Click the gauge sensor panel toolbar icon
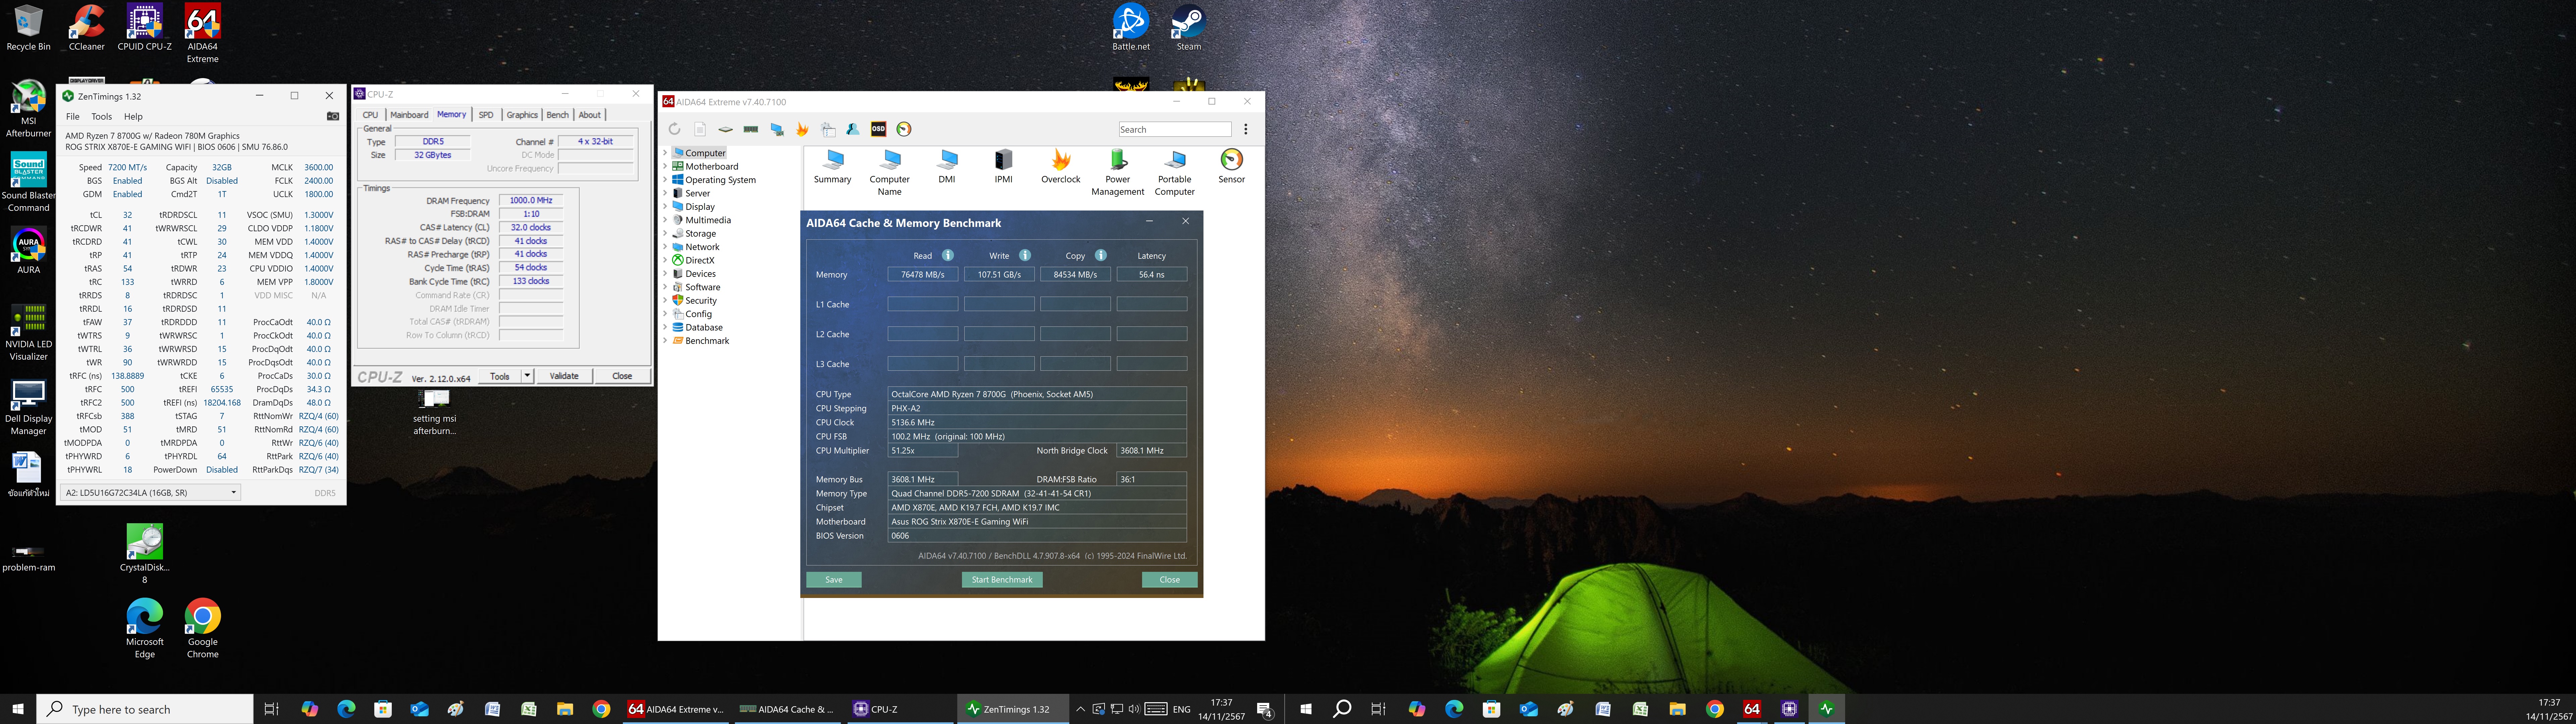 click(904, 129)
